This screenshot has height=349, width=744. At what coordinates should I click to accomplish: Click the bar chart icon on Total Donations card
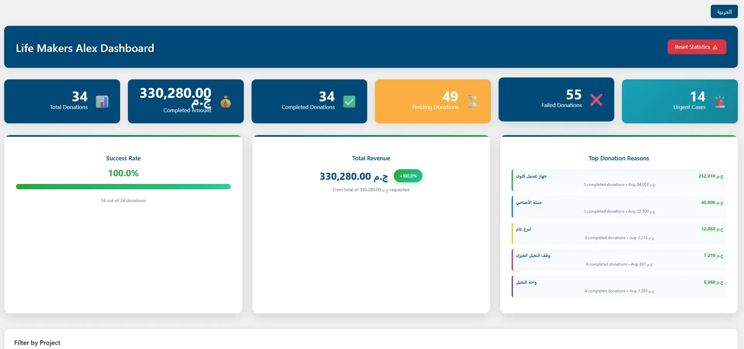pyautogui.click(x=102, y=102)
